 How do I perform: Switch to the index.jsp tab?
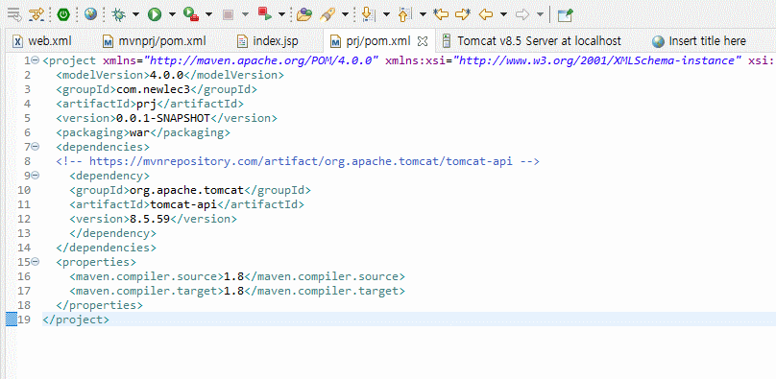point(268,41)
